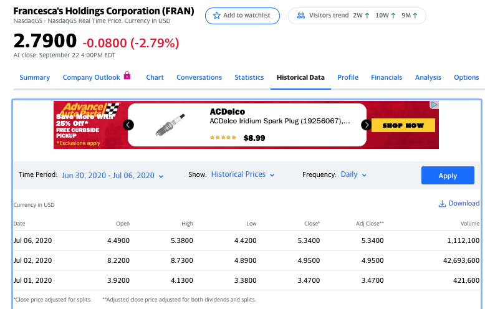Click the five-star rating in the ad
The width and height of the screenshot is (485, 309).
(x=223, y=138)
